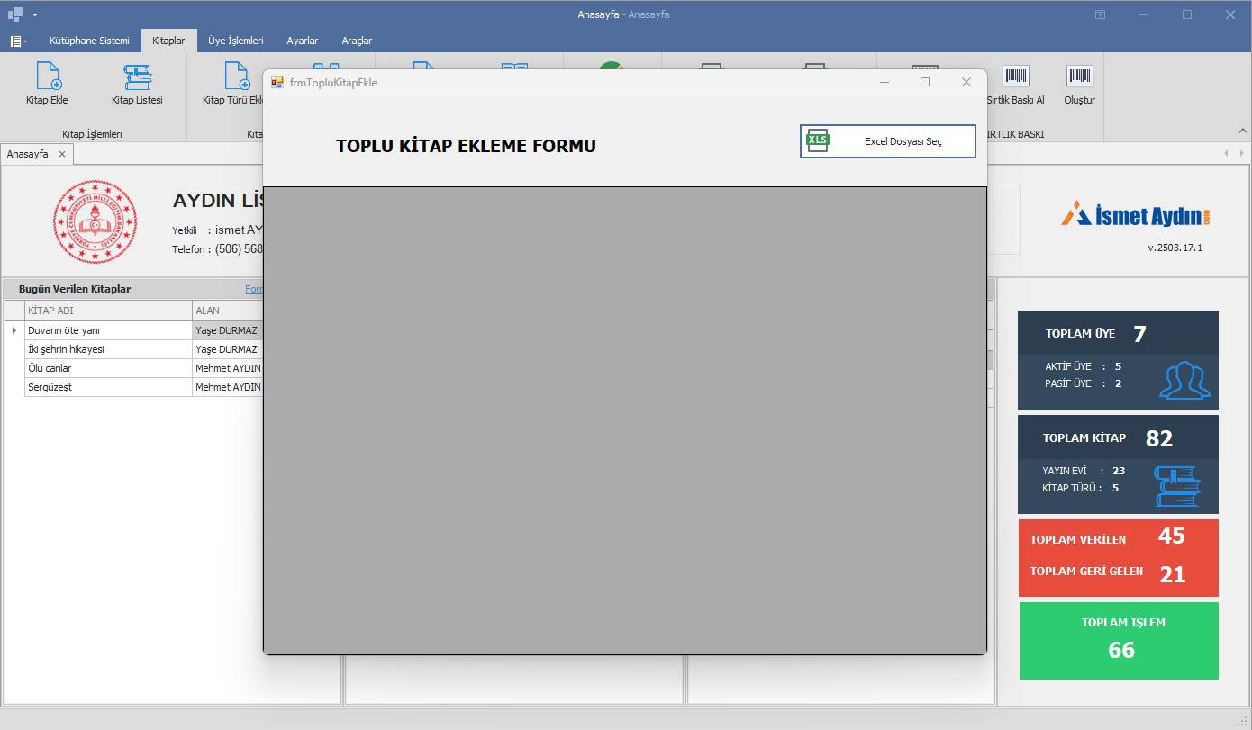This screenshot has height=730, width=1252.
Task: Select the Sergüzeşt row in the table
Action: coord(108,387)
